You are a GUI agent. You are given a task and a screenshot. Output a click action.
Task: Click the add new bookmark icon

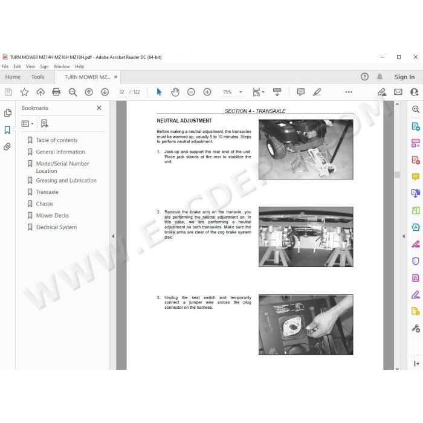[45, 123]
